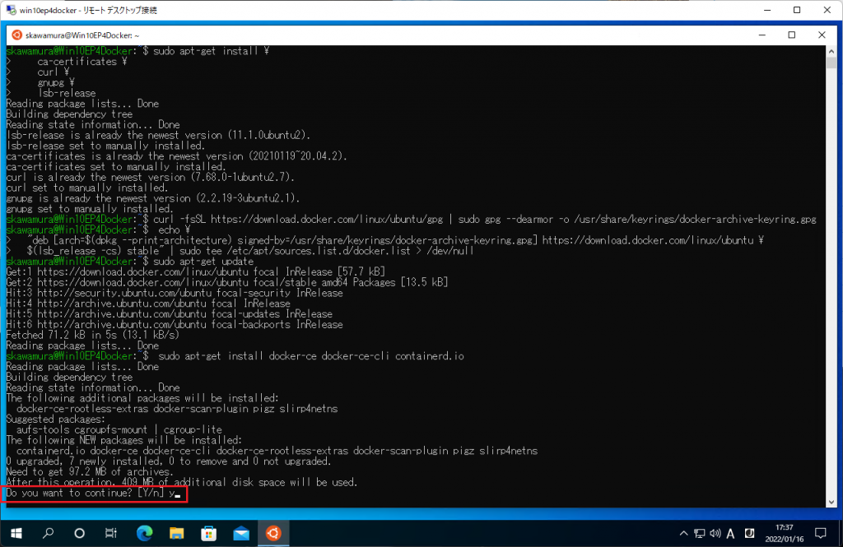Click 'The following NEW packages will be installed' line
843x547 pixels.
[x=123, y=440]
